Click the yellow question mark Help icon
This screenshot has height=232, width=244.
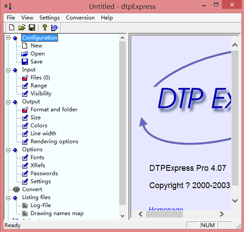point(45,28)
